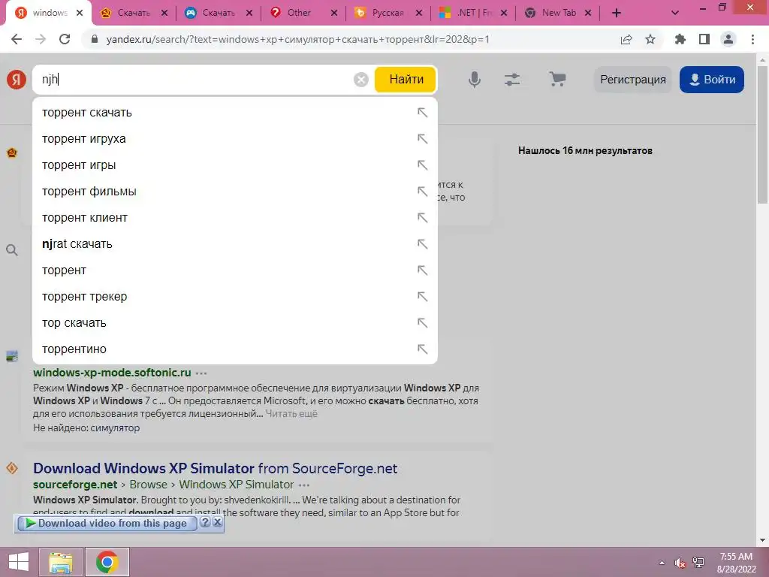Open File Explorer from the taskbar
This screenshot has width=769, height=577.
click(61, 562)
